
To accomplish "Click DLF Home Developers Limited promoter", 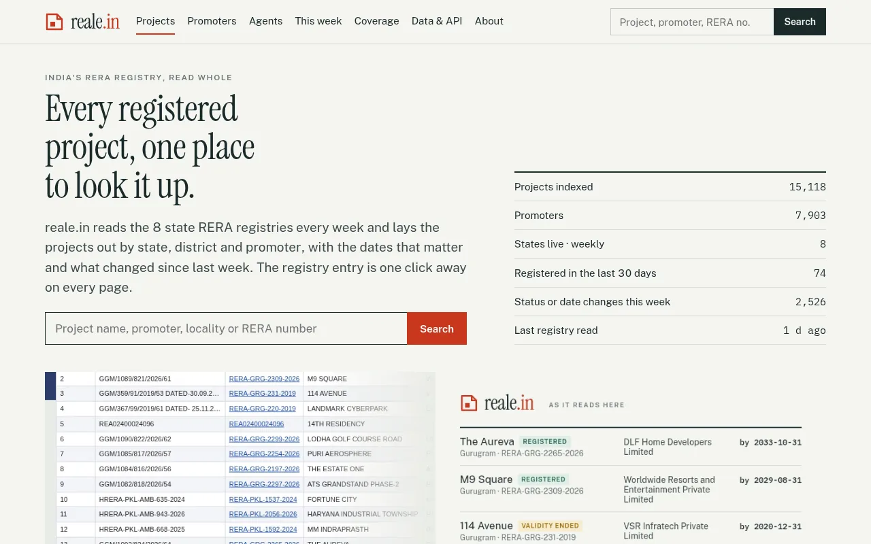I will pos(668,447).
